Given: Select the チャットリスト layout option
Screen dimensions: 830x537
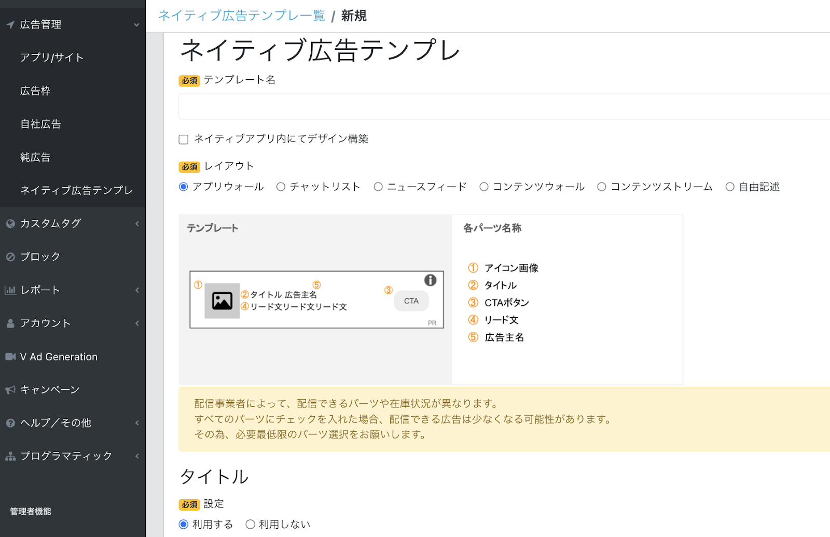Looking at the screenshot, I should [281, 187].
